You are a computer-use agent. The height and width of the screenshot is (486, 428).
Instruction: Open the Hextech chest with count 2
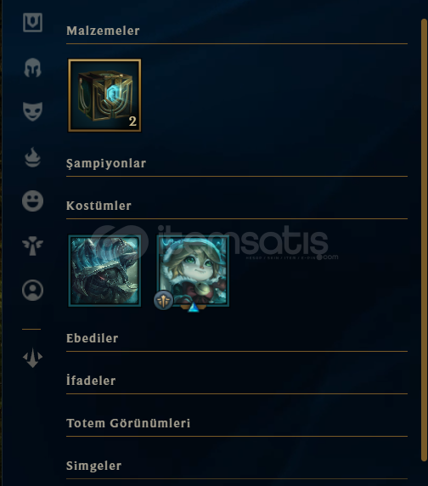pyautogui.click(x=104, y=95)
